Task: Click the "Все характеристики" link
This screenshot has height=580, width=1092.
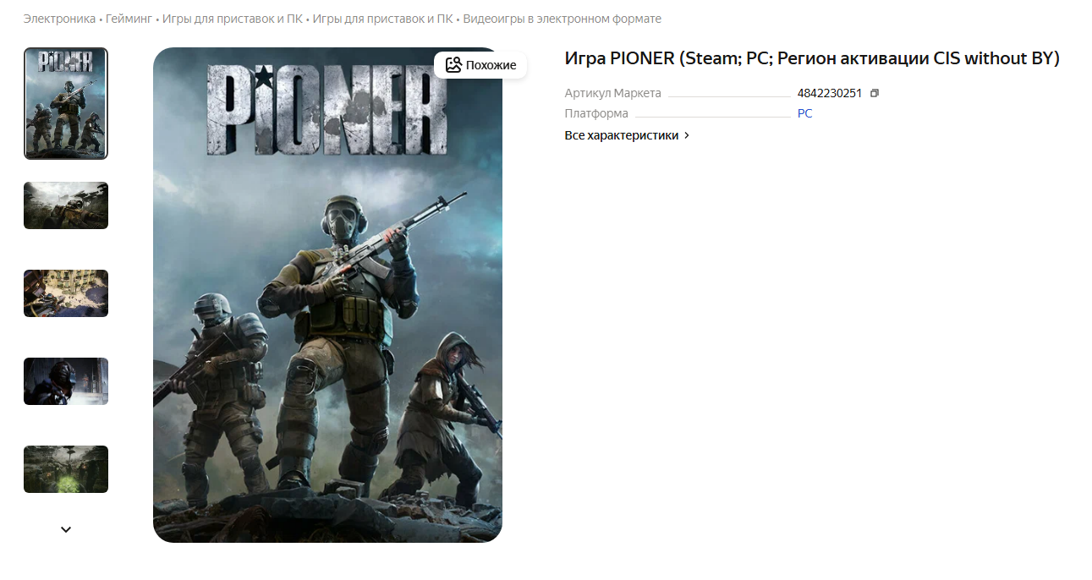Action: [622, 135]
